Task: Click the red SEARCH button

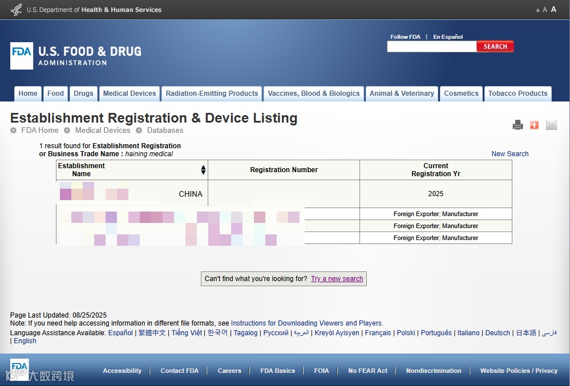Action: point(495,47)
